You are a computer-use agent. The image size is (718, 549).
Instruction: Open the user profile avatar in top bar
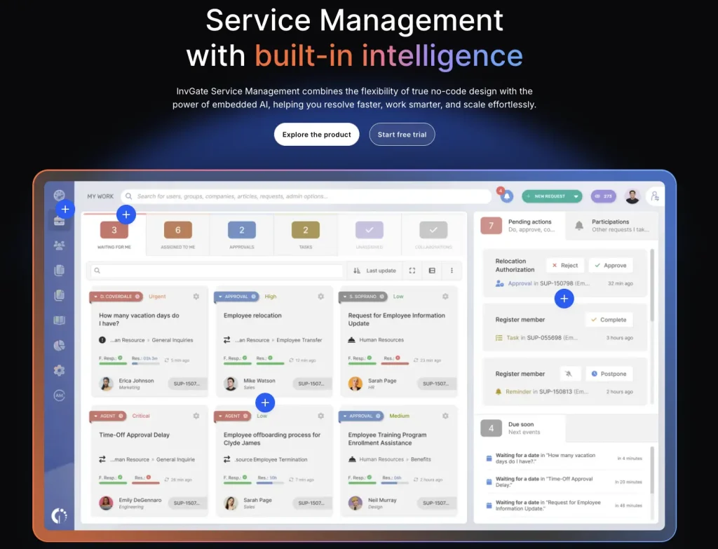632,196
